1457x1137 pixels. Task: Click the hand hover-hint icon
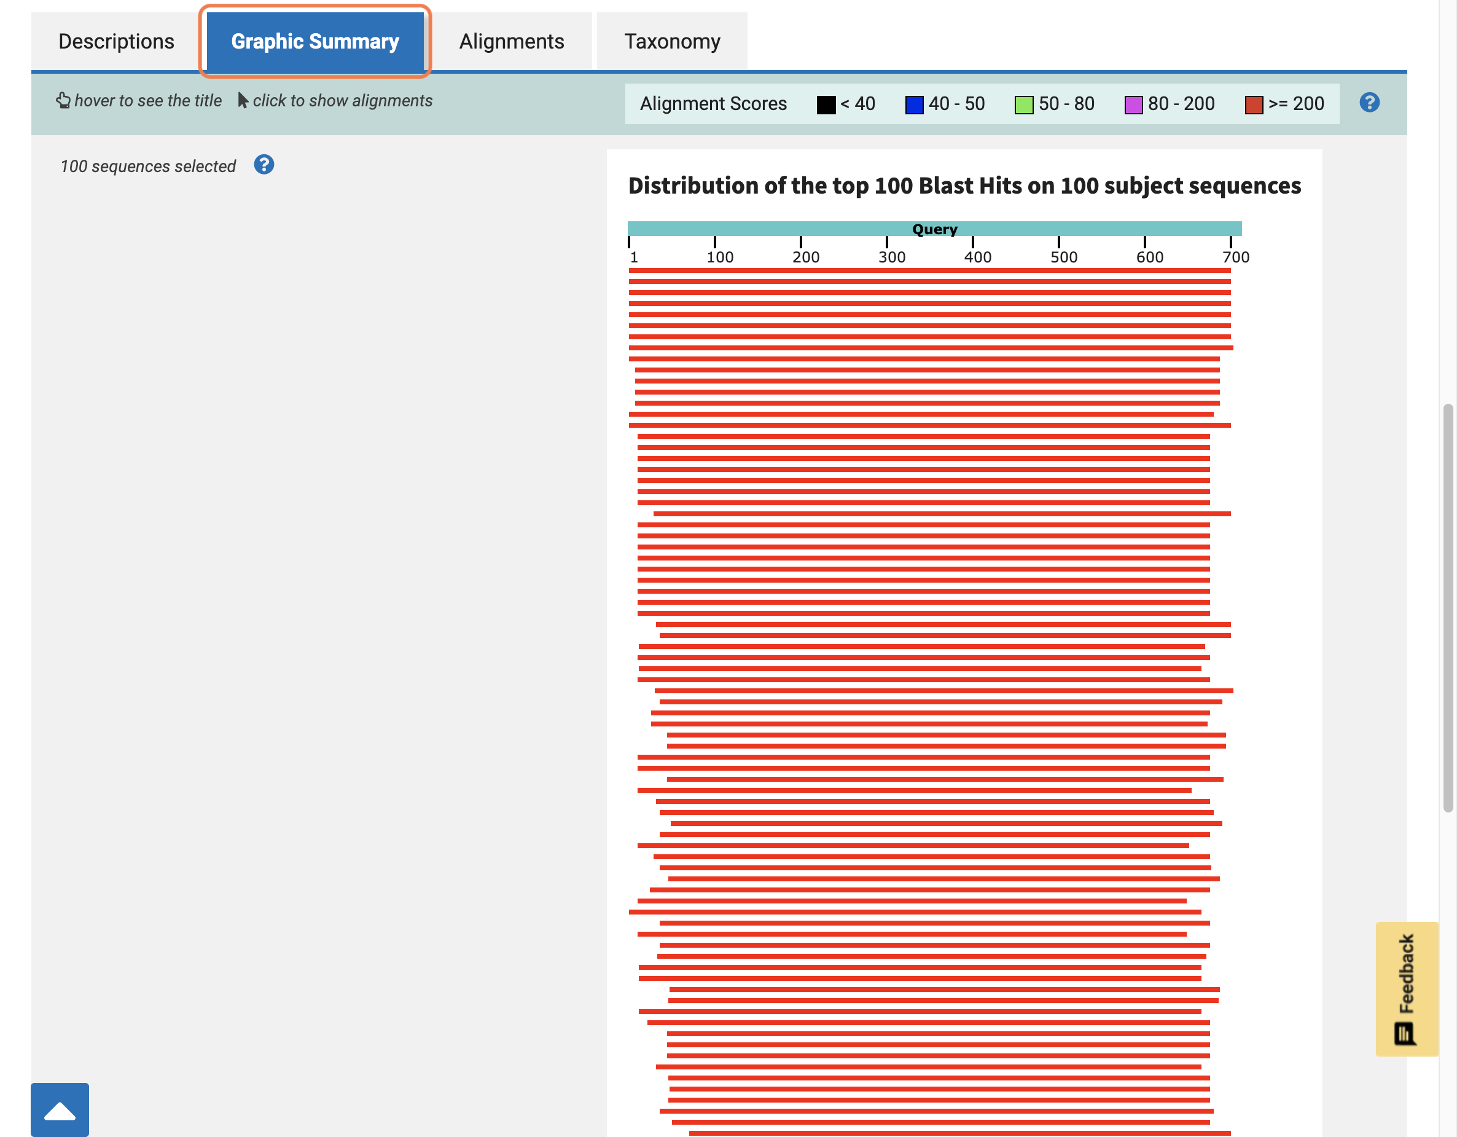(x=63, y=100)
